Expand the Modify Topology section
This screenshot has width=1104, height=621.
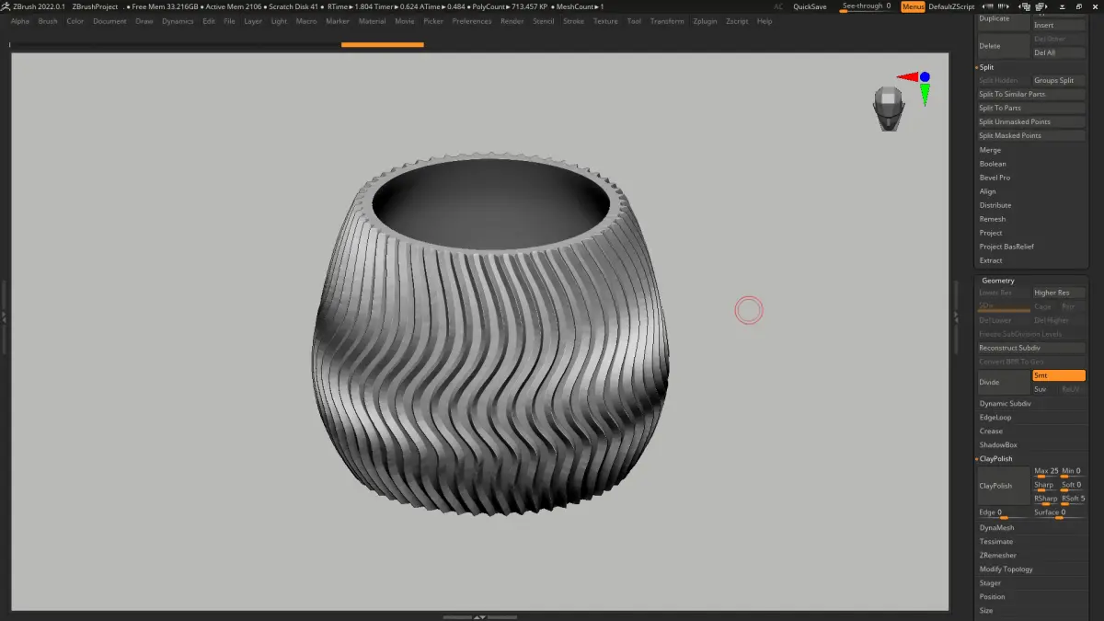(x=1005, y=569)
